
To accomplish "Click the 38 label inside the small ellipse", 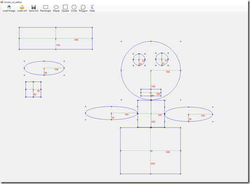I will point(46,73).
